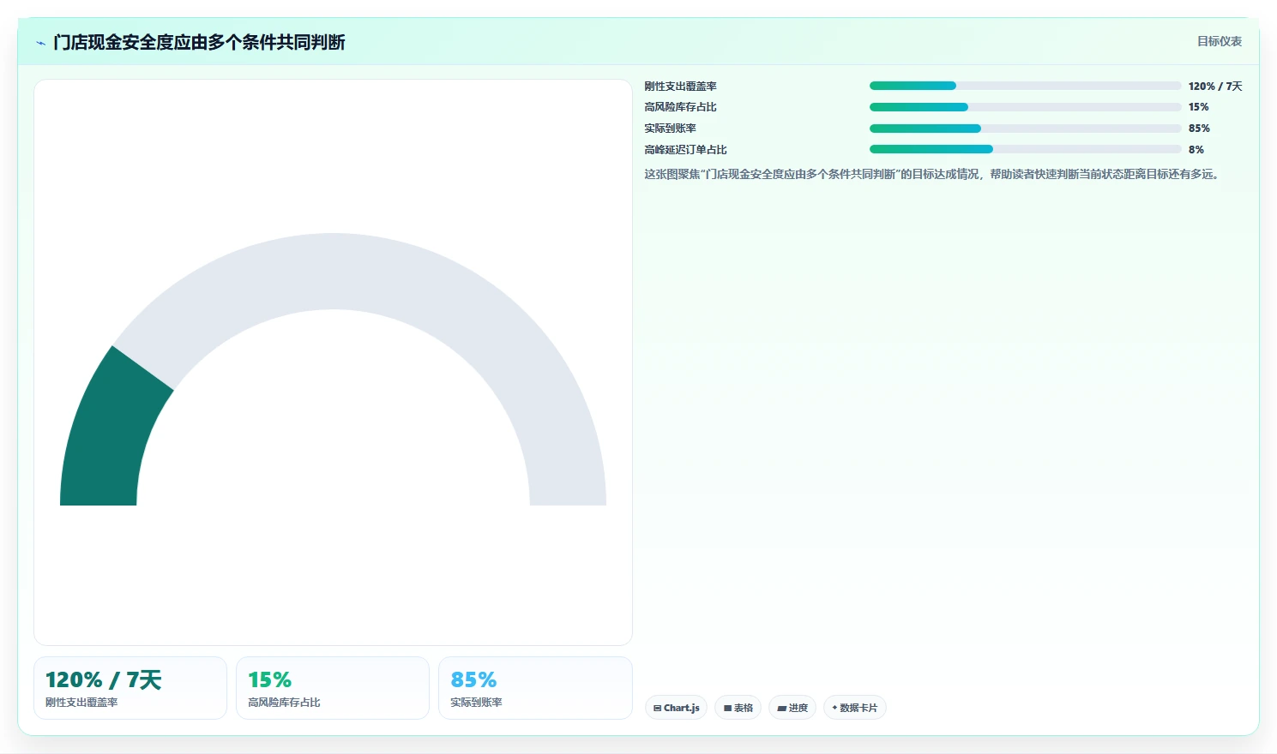
Task: Click the 高峰延迟订单占比 progress bar
Action: tap(1026, 149)
